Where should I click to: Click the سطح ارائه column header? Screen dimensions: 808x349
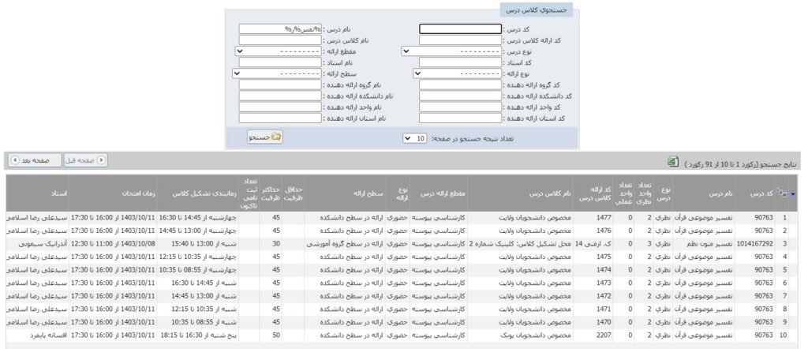click(368, 193)
